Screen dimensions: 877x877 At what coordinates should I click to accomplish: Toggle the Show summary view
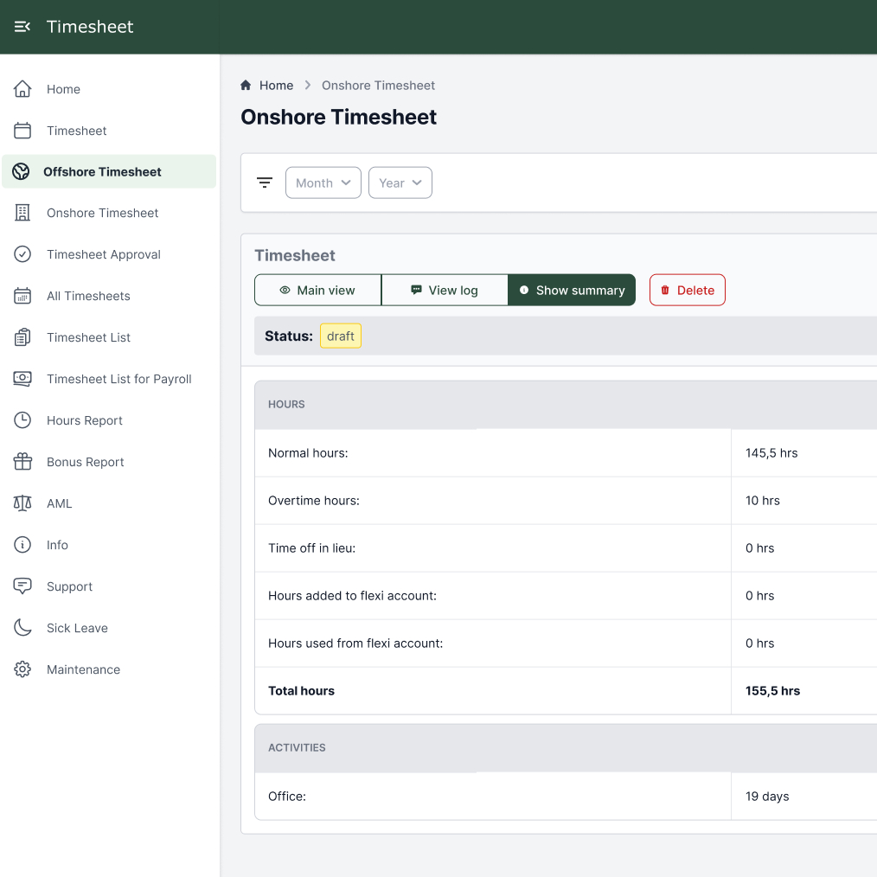[572, 291]
